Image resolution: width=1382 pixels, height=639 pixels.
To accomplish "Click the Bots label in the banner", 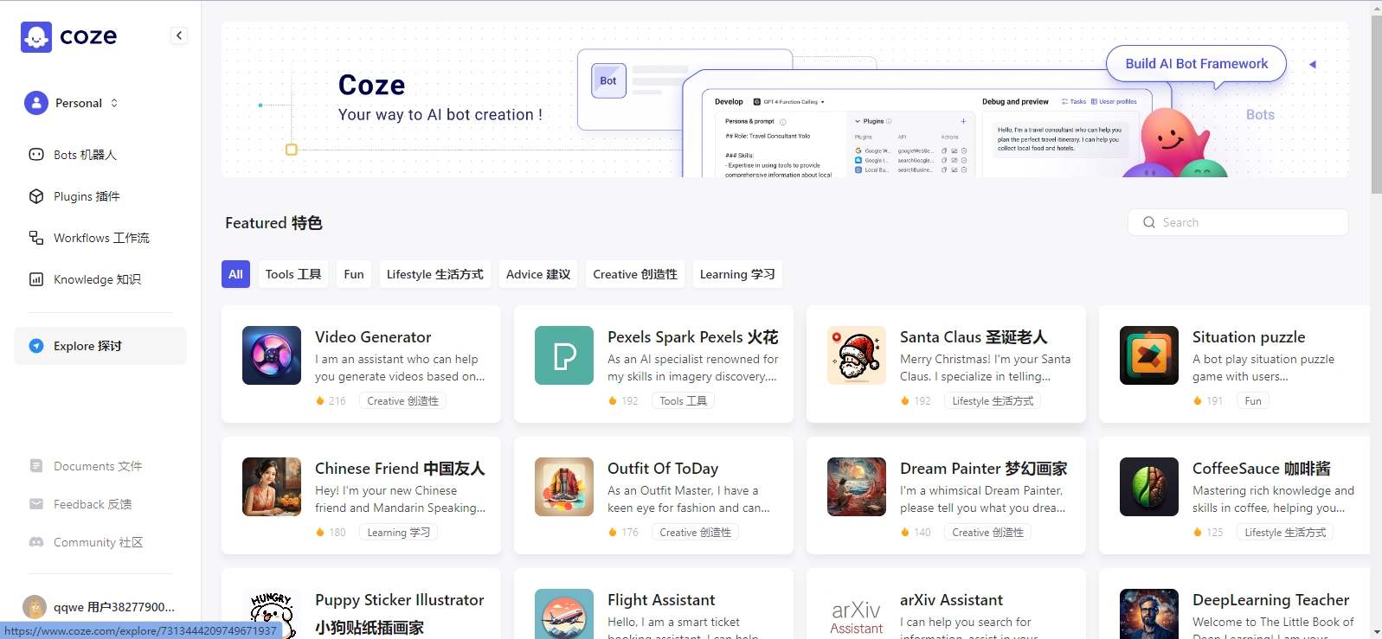I will pos(1260,115).
